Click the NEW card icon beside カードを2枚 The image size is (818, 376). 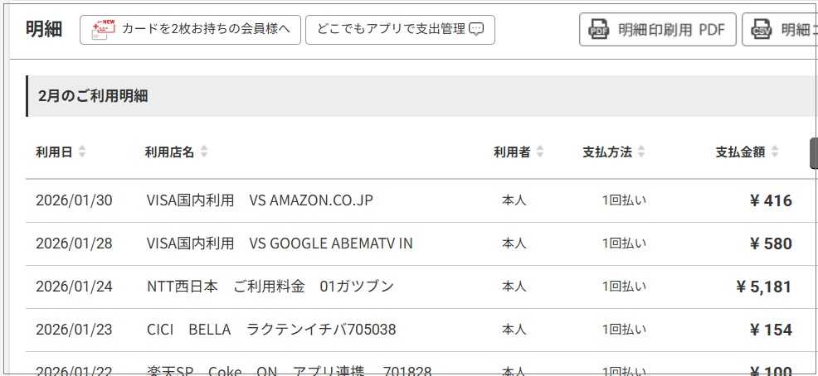(103, 29)
